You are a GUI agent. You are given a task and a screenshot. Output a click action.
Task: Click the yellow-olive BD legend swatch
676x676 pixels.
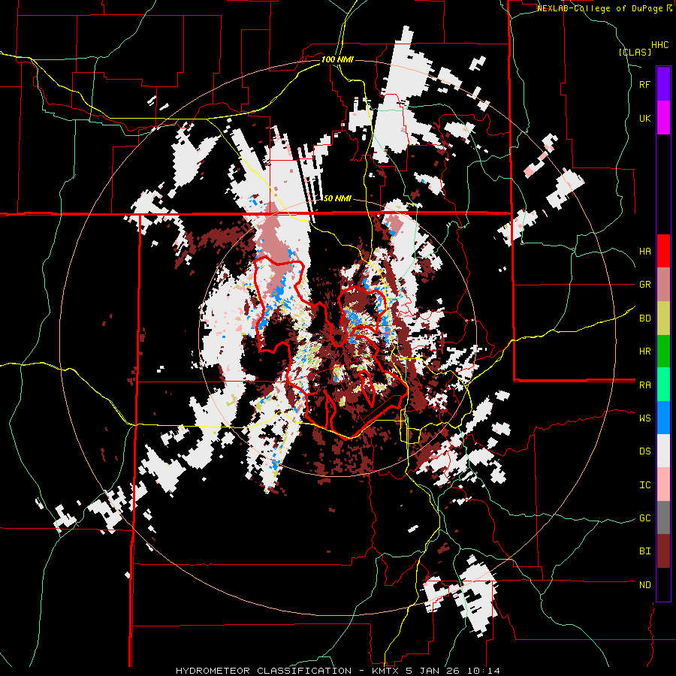coord(663,318)
